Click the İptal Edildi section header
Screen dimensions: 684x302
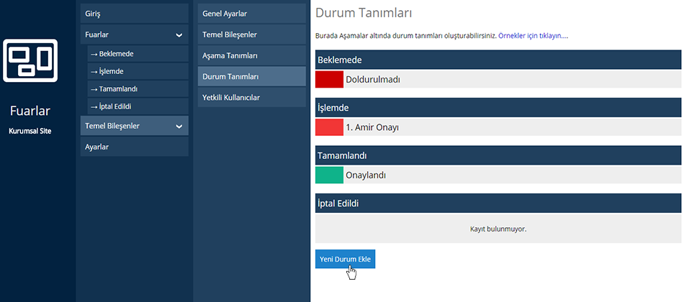point(498,203)
